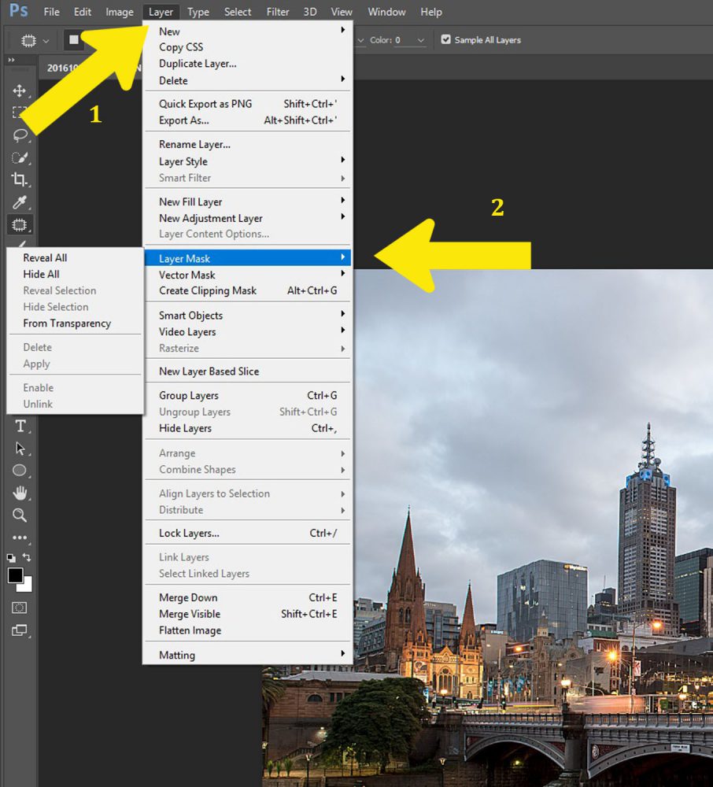The height and width of the screenshot is (787, 713).
Task: Select the Crop tool
Action: pos(20,179)
